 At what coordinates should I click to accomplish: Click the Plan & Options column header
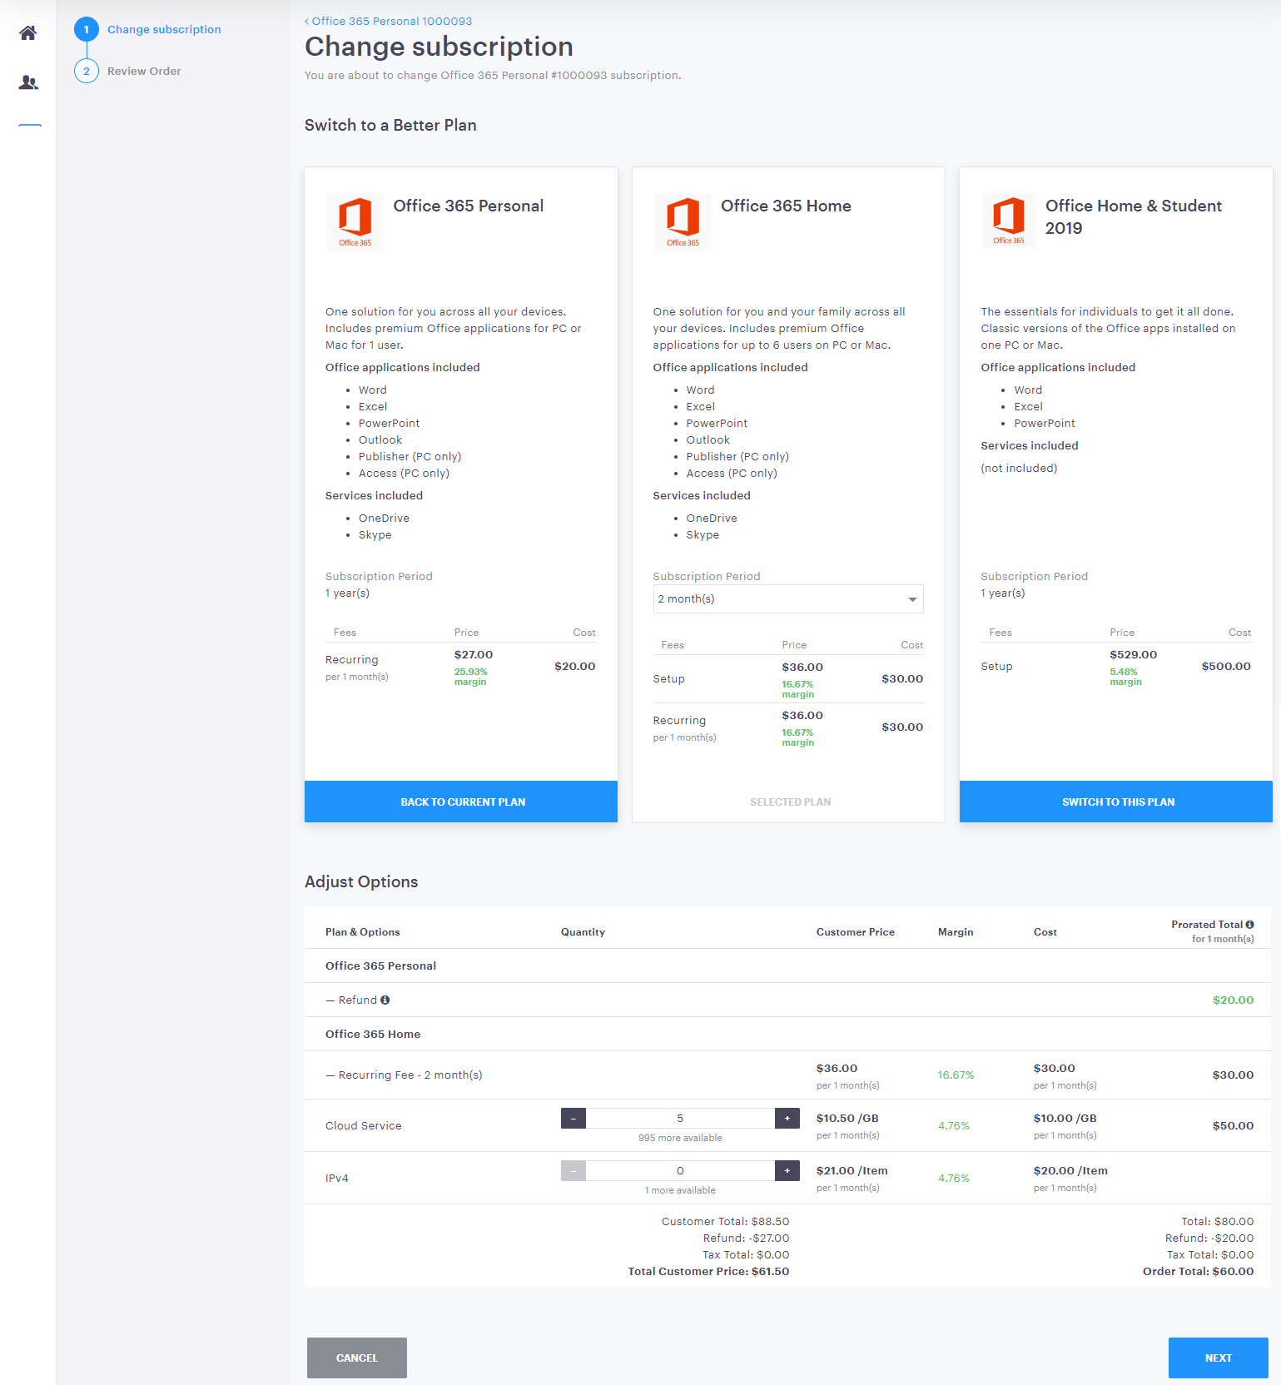click(x=362, y=931)
